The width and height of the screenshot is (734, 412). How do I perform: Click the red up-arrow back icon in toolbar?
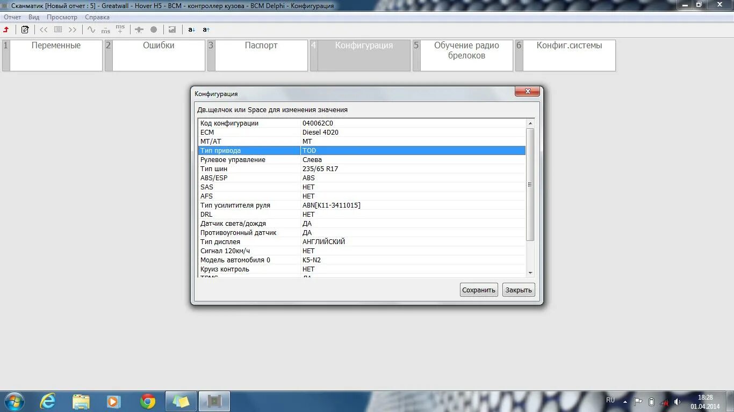click(6, 30)
